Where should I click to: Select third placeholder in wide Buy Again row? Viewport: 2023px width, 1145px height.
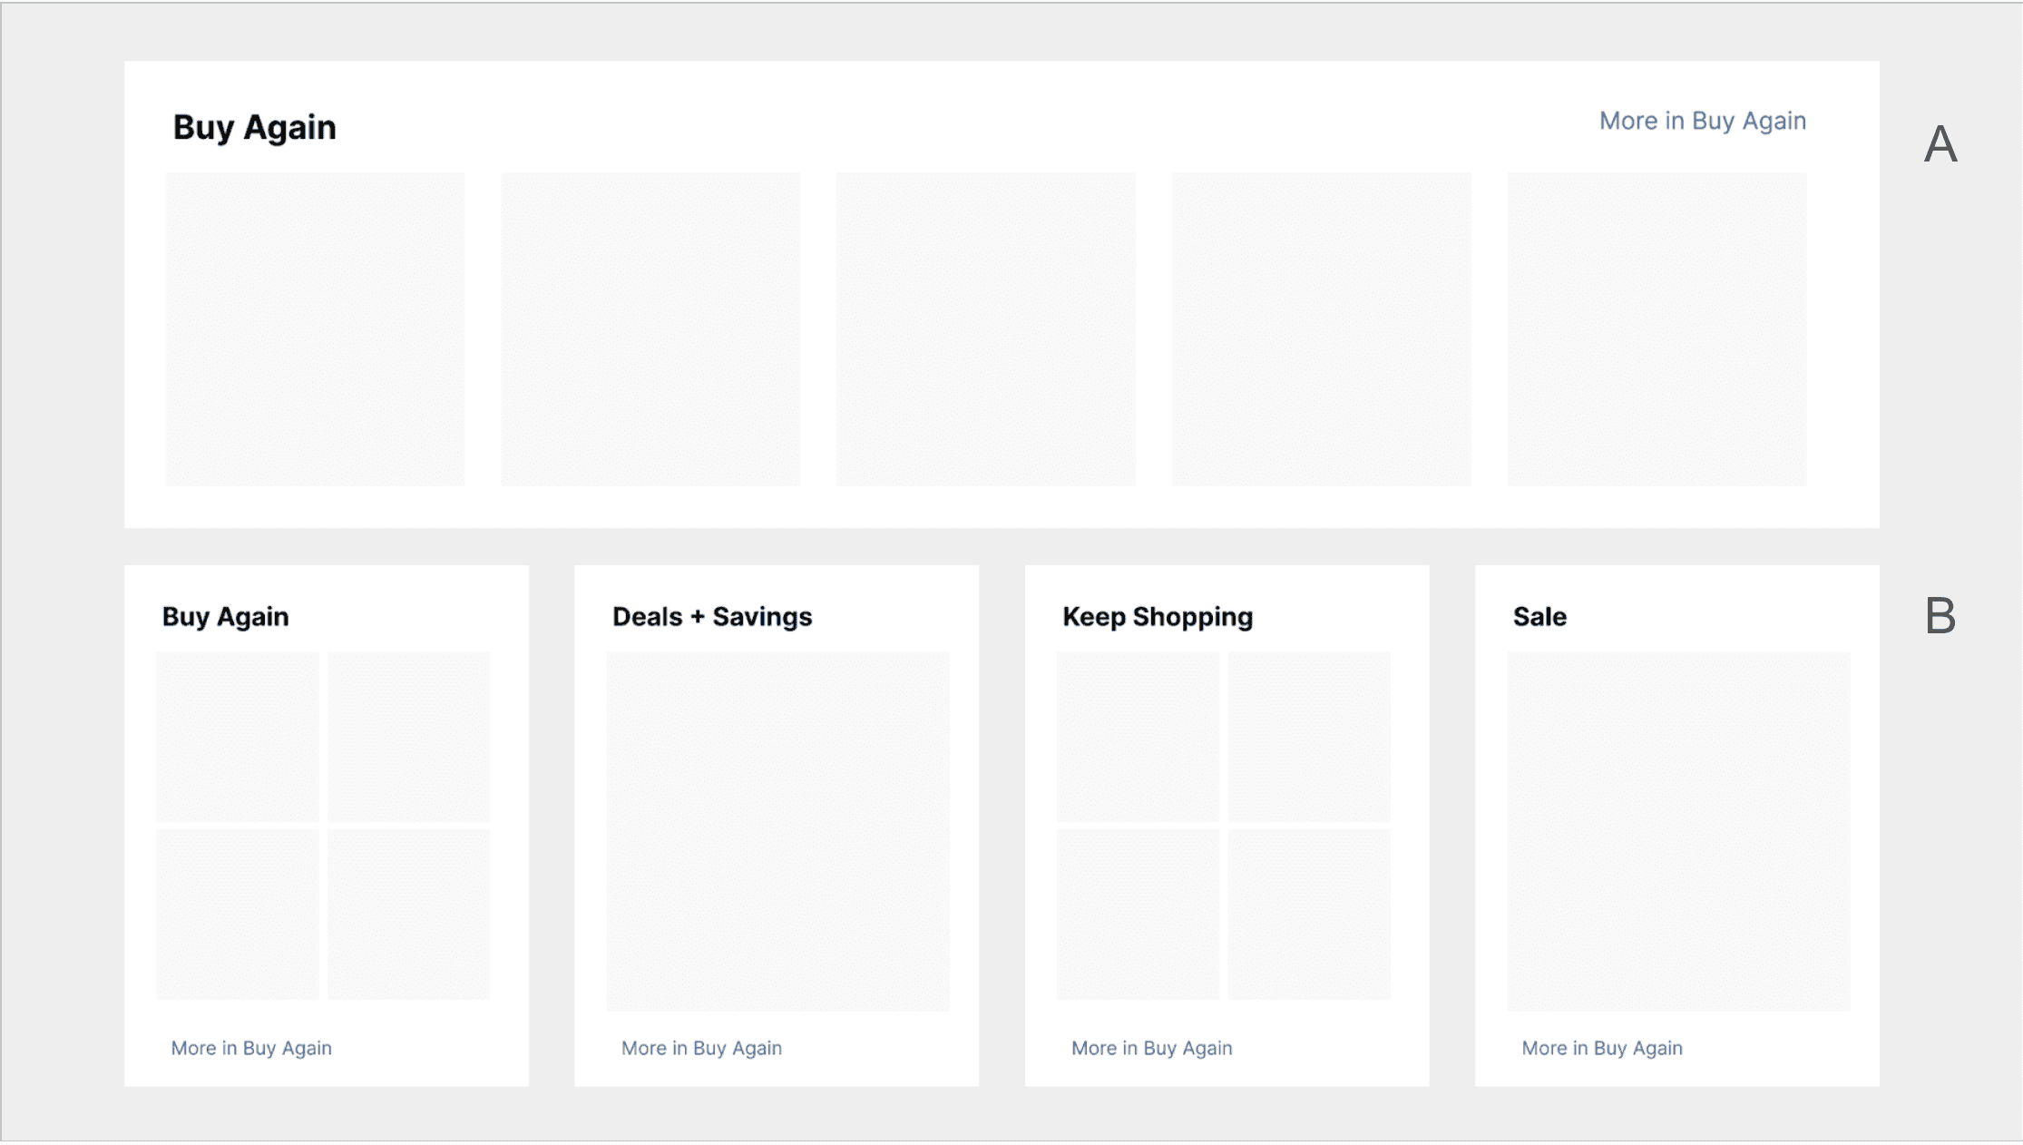pos(986,329)
